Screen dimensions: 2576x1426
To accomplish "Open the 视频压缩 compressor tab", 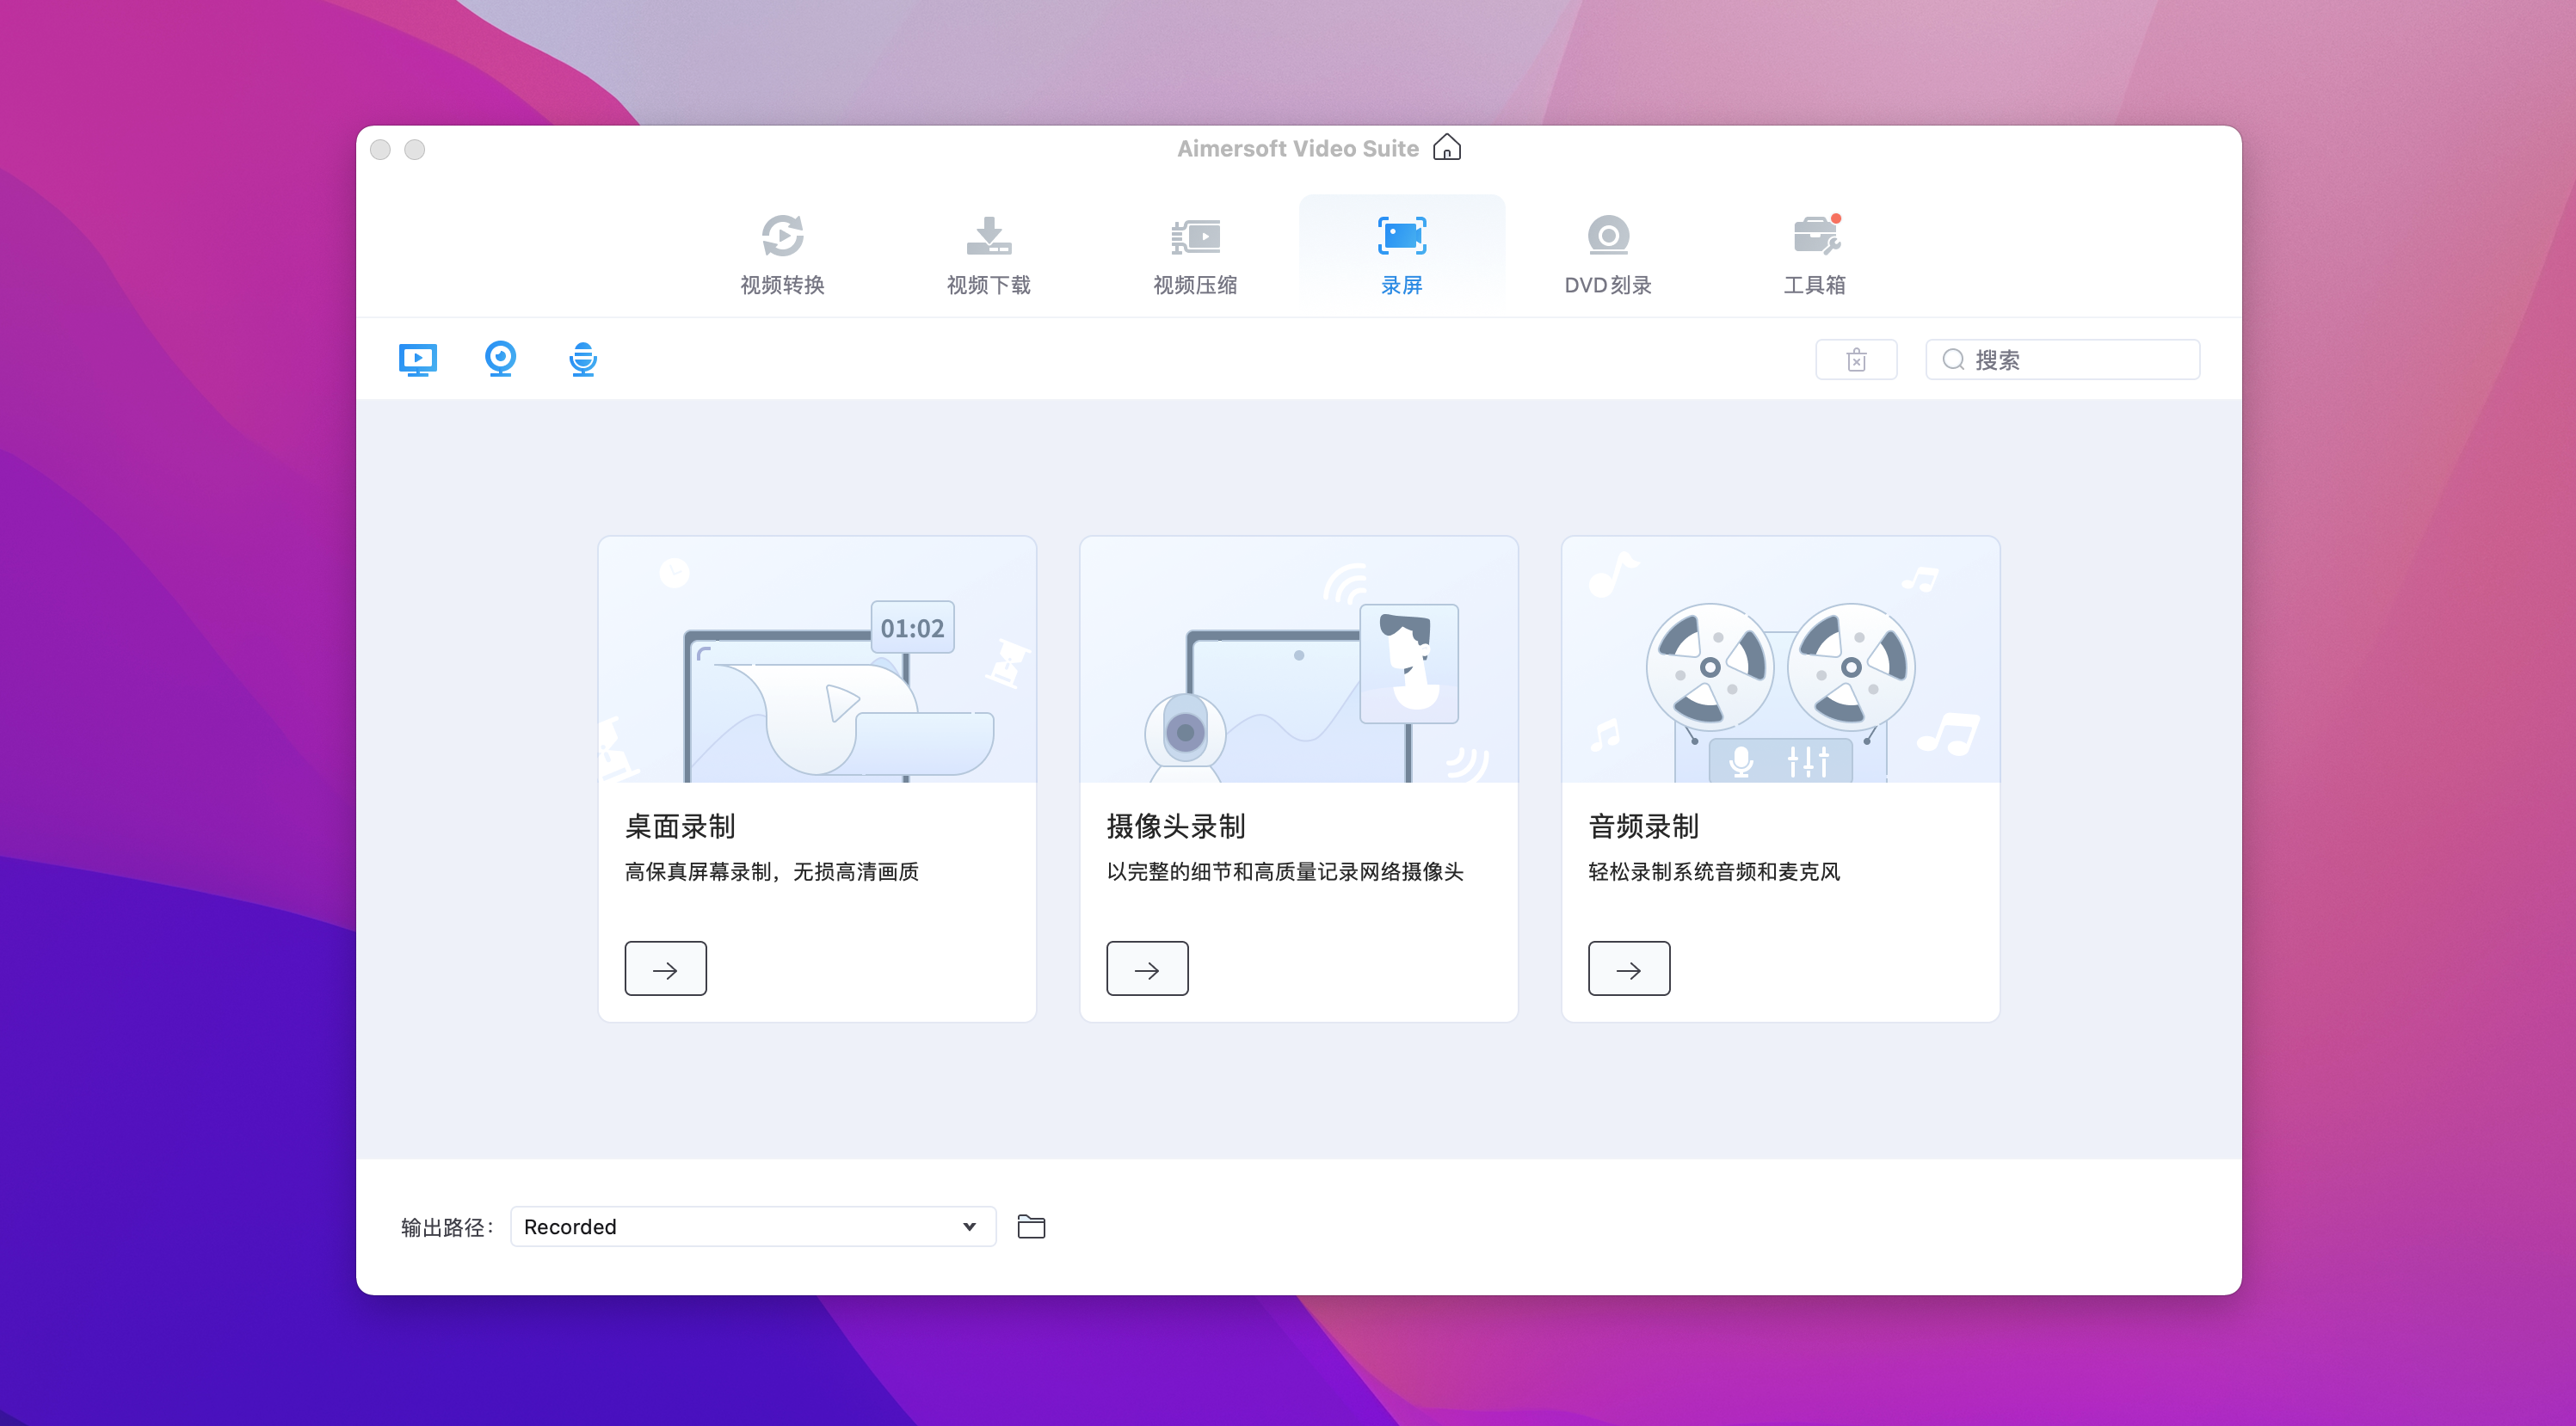I will tap(1195, 255).
